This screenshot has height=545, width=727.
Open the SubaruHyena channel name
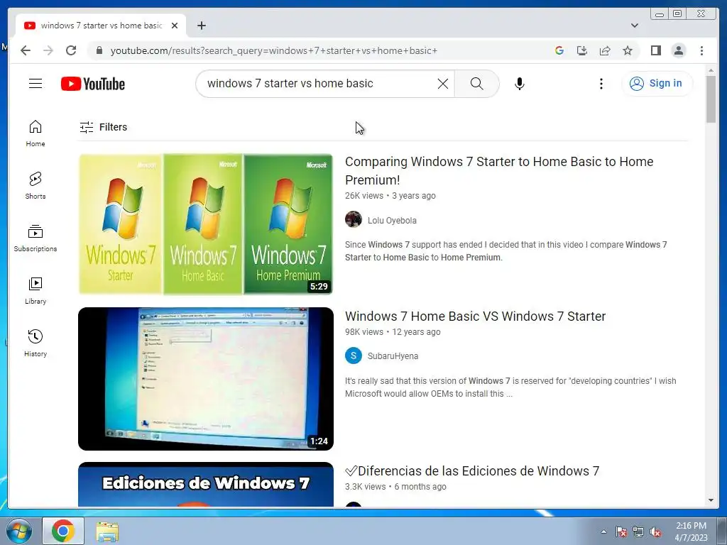coord(393,356)
